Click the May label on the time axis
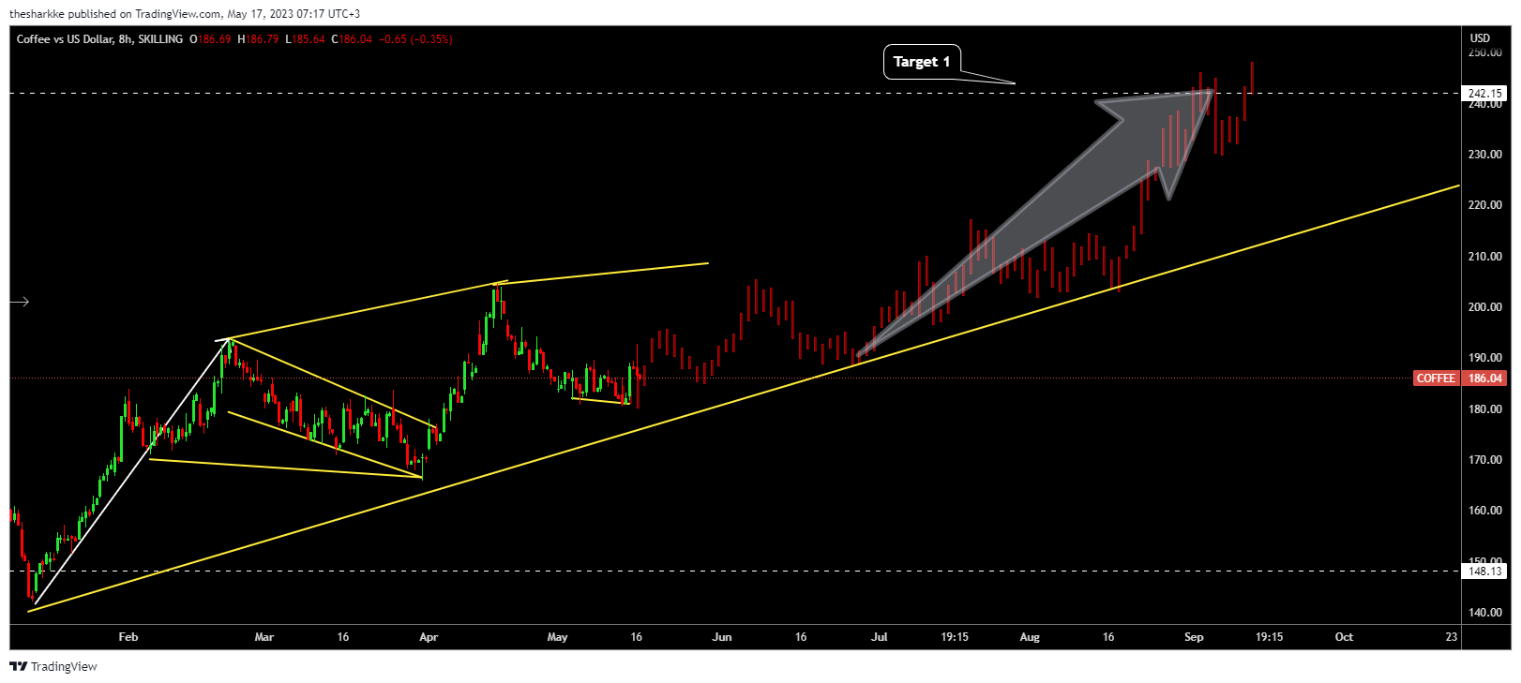Screen dimensions: 1521x683 coord(557,637)
